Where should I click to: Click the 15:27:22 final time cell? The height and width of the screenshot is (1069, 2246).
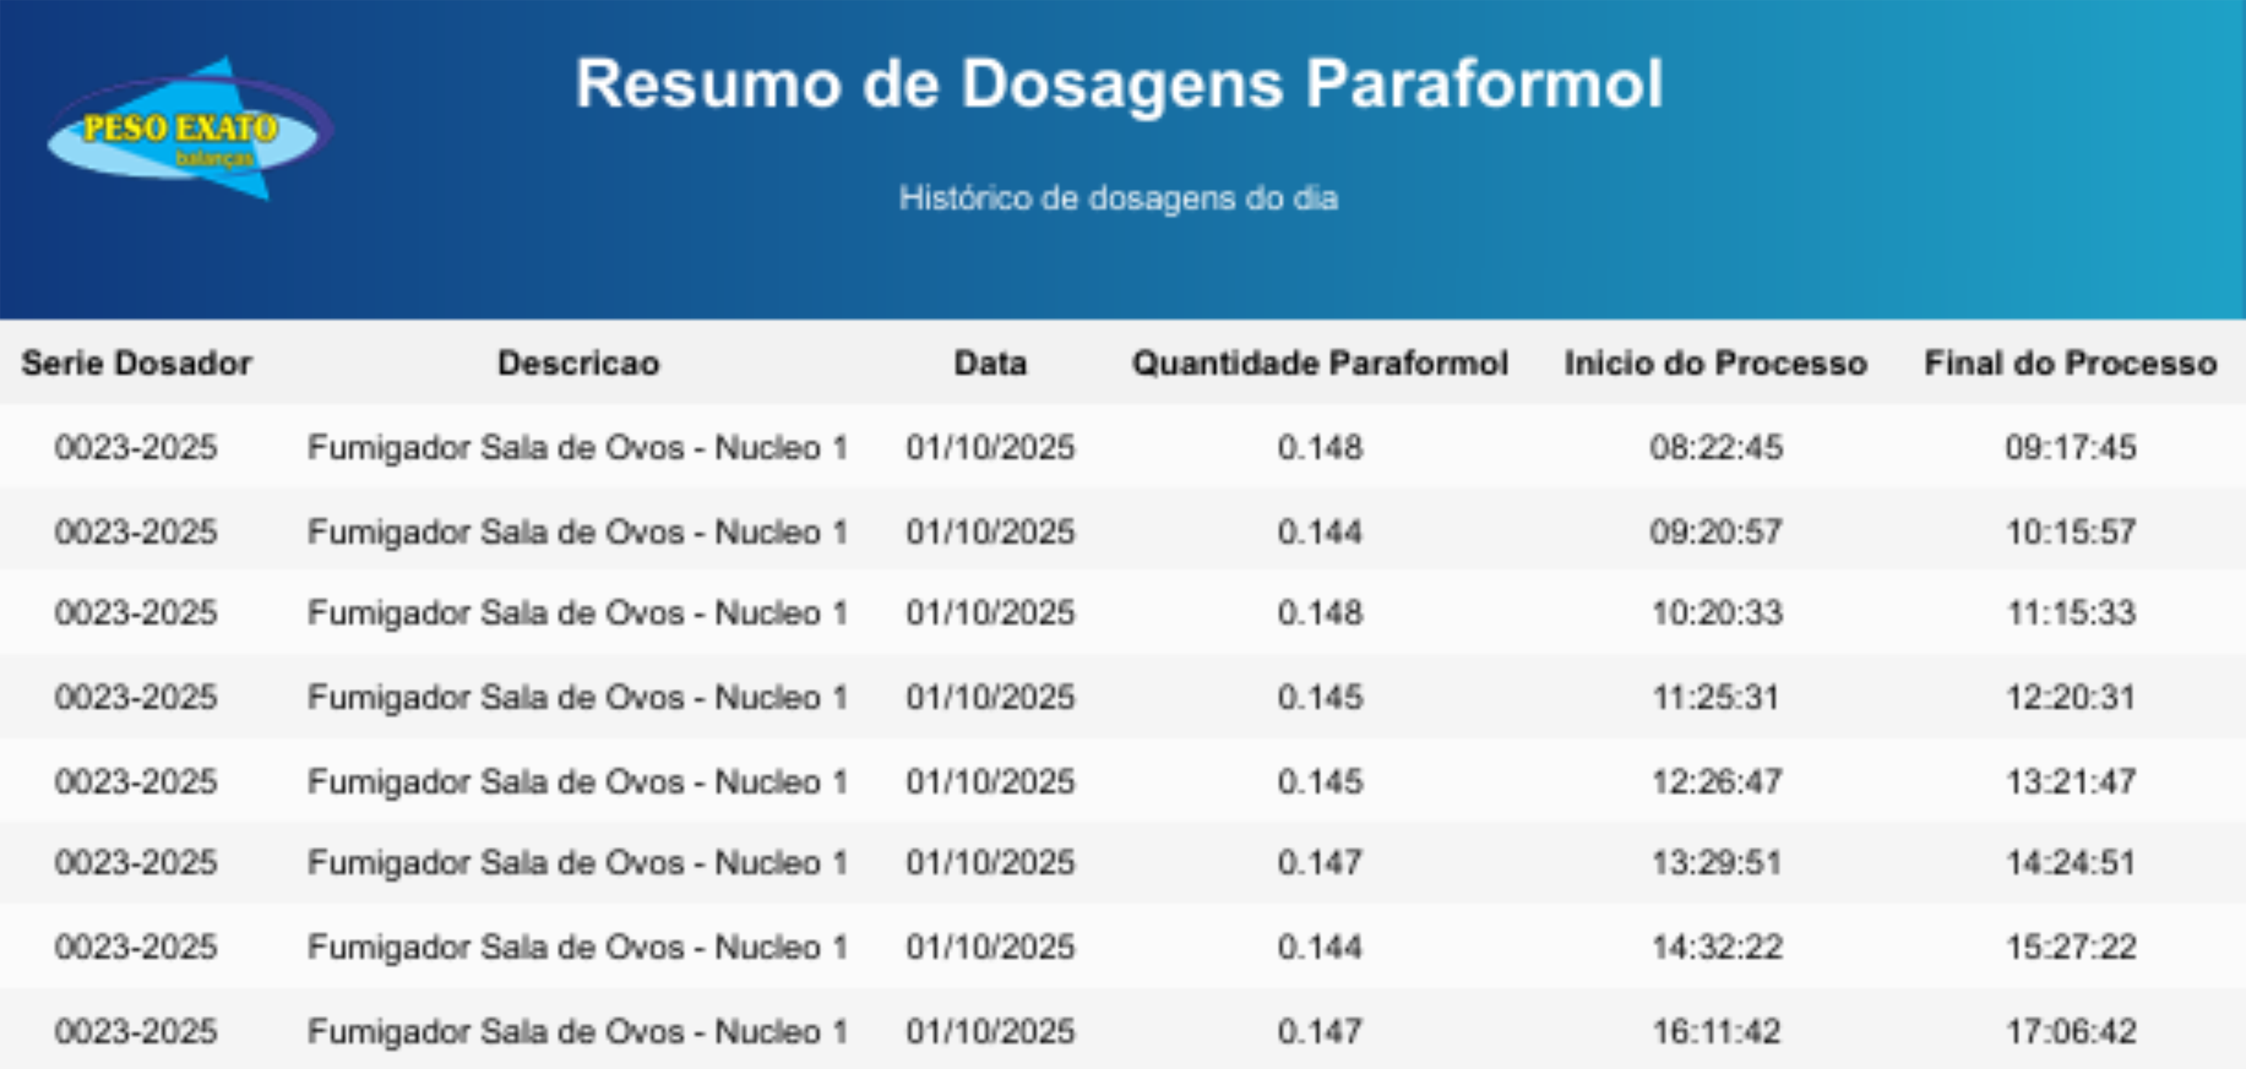(2071, 947)
